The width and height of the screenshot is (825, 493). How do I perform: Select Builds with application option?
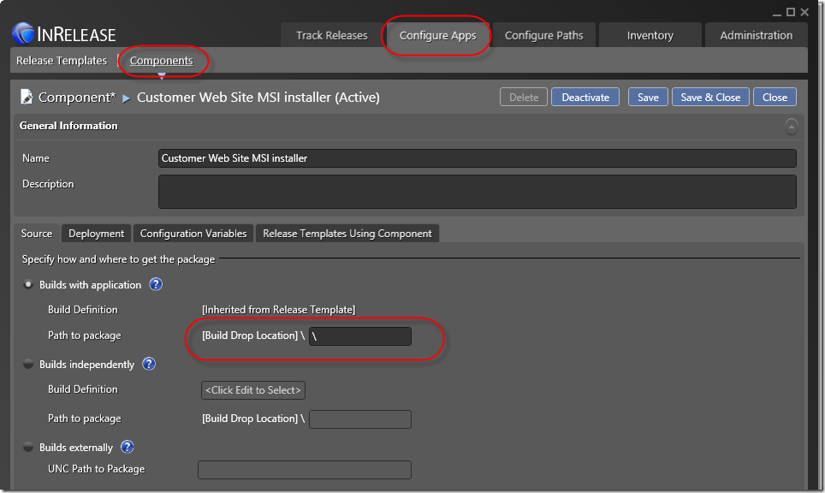click(x=28, y=285)
